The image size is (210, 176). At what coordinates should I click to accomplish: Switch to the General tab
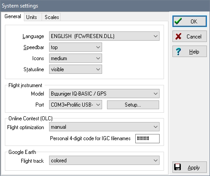pyautogui.click(x=13, y=16)
